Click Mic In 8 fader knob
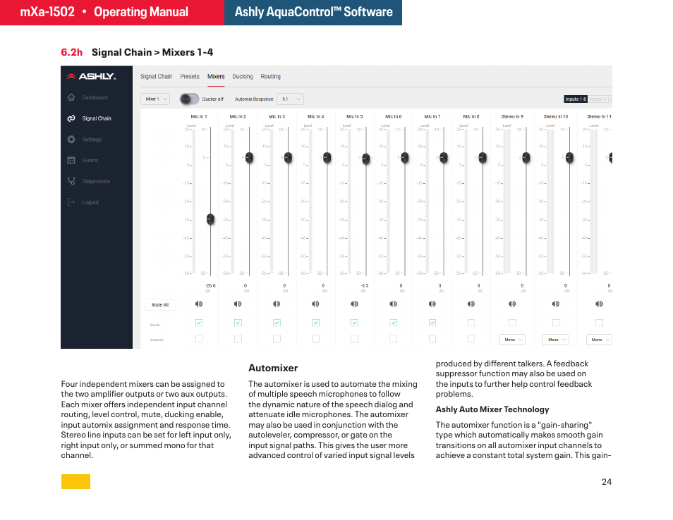Image resolution: width=673 pixels, height=520 pixels. [483, 158]
